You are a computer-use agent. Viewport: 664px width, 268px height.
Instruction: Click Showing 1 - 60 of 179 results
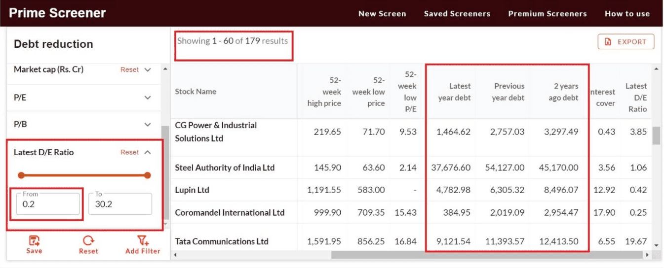[x=232, y=41]
